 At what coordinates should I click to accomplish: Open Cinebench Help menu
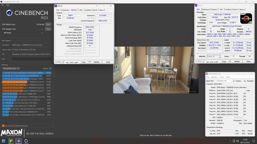(8, 5)
